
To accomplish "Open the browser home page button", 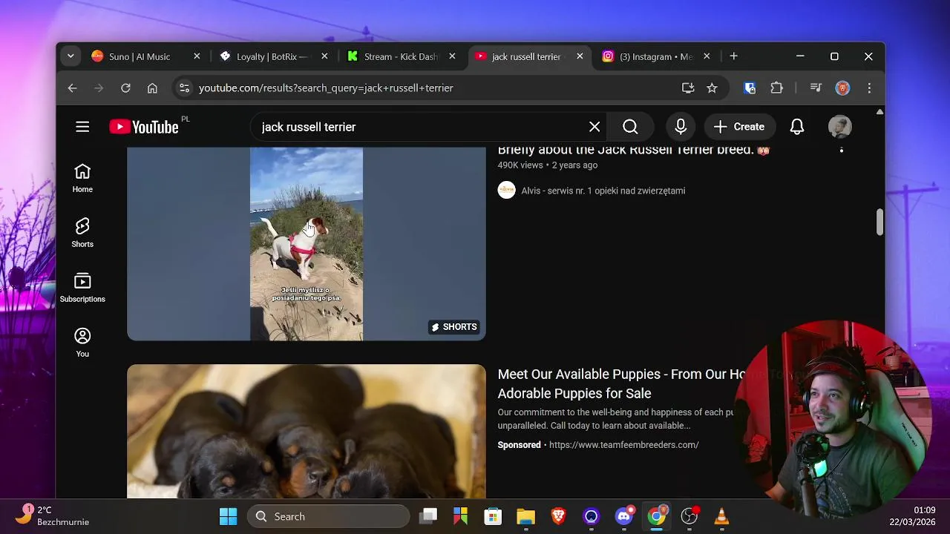I will pyautogui.click(x=152, y=88).
